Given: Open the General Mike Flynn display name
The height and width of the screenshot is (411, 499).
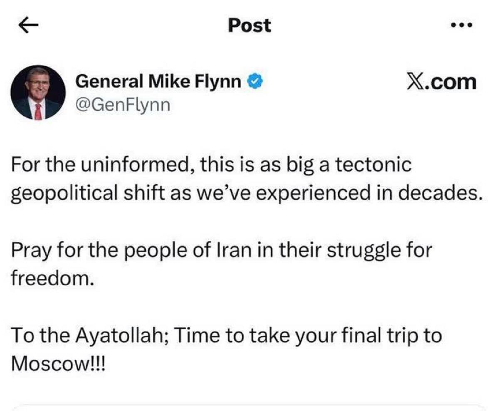Looking at the screenshot, I should [158, 82].
